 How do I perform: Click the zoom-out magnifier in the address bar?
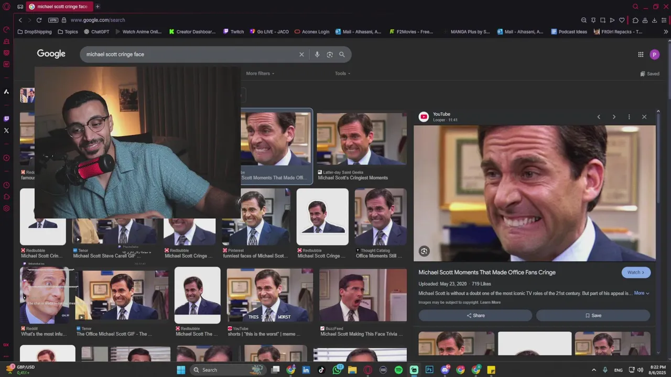tap(583, 20)
